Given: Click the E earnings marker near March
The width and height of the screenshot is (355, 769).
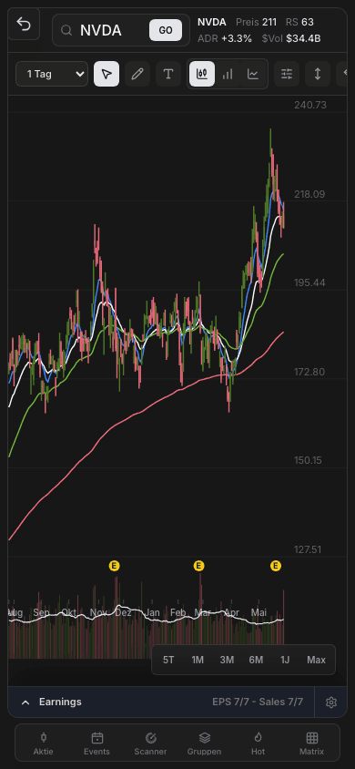Looking at the screenshot, I should (x=198, y=566).
